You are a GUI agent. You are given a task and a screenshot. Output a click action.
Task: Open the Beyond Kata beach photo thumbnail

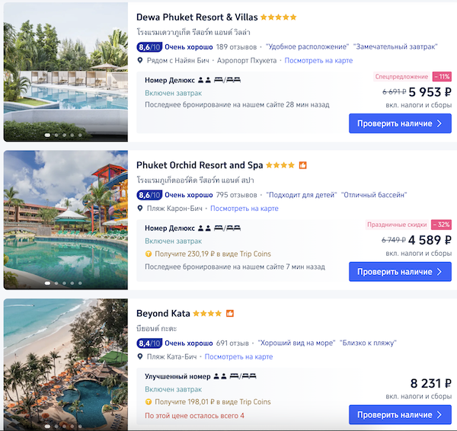(x=66, y=364)
